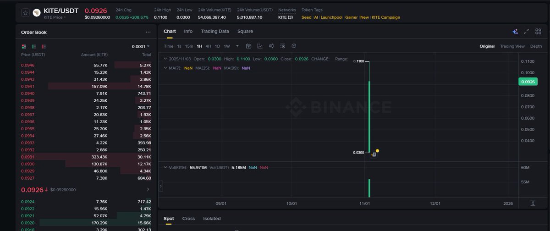Click the AI token tag
The width and height of the screenshot is (550, 231).
point(316,17)
